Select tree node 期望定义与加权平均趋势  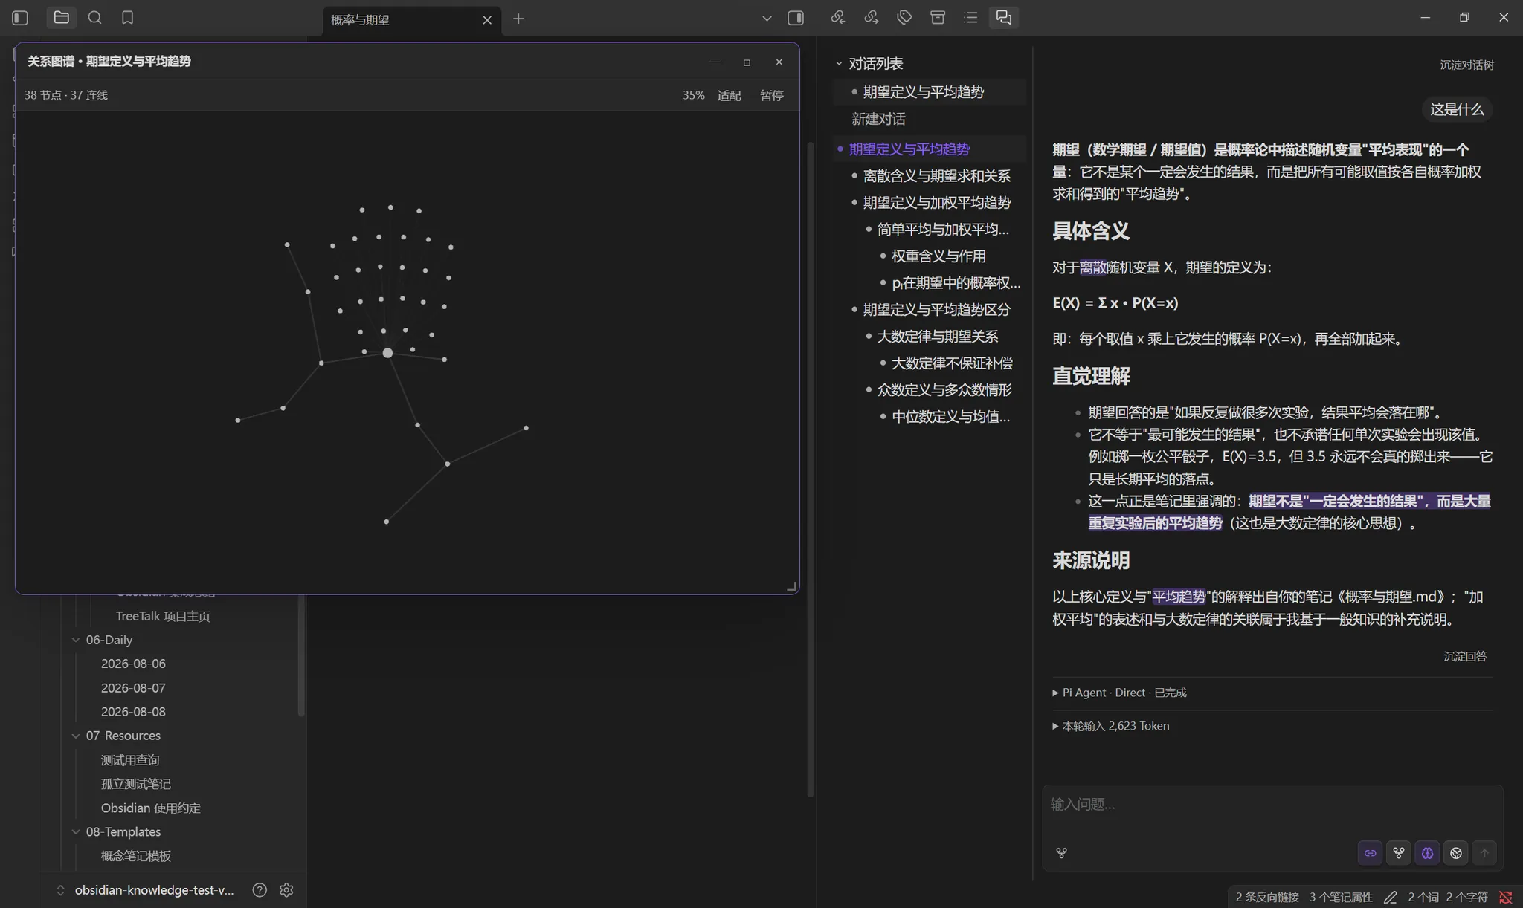[936, 203]
